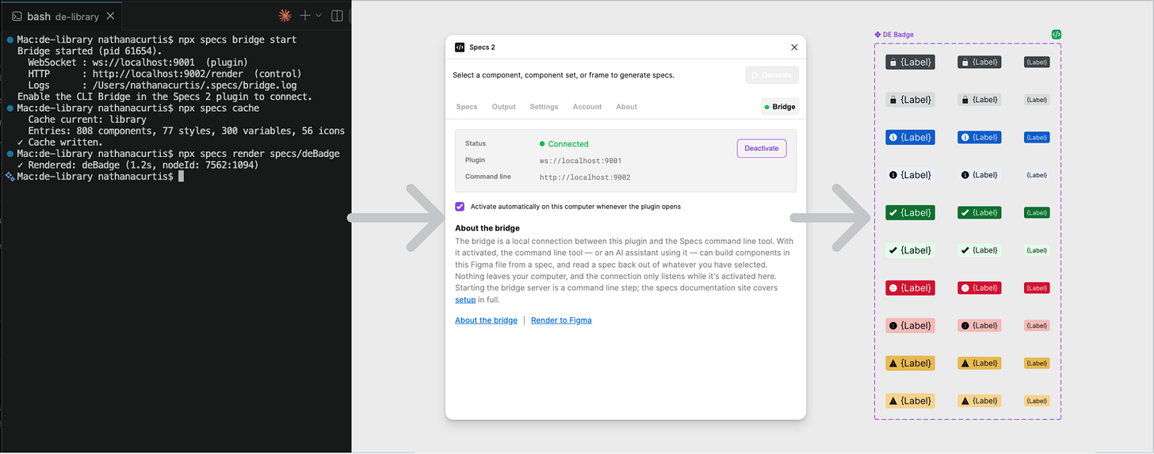The height and width of the screenshot is (454, 1154).
Task: Select the Bridge tab
Action: tap(780, 107)
